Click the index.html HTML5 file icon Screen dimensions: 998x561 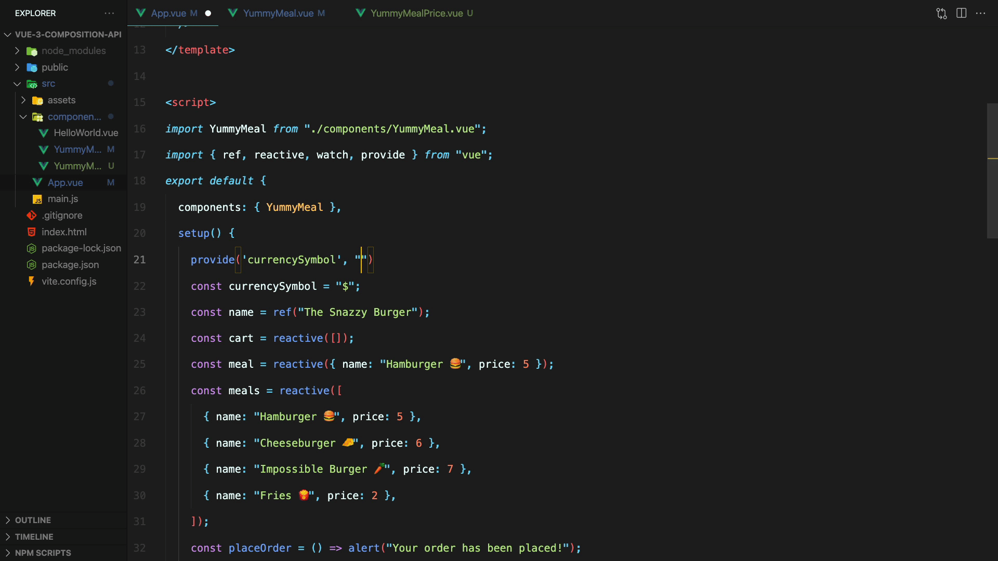click(32, 232)
